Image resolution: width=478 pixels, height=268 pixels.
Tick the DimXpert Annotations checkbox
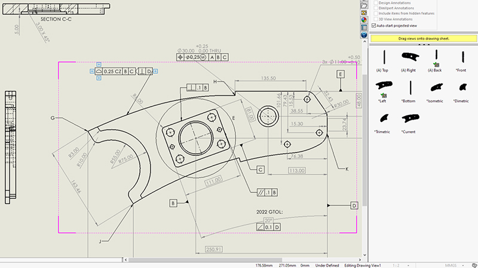click(375, 7)
